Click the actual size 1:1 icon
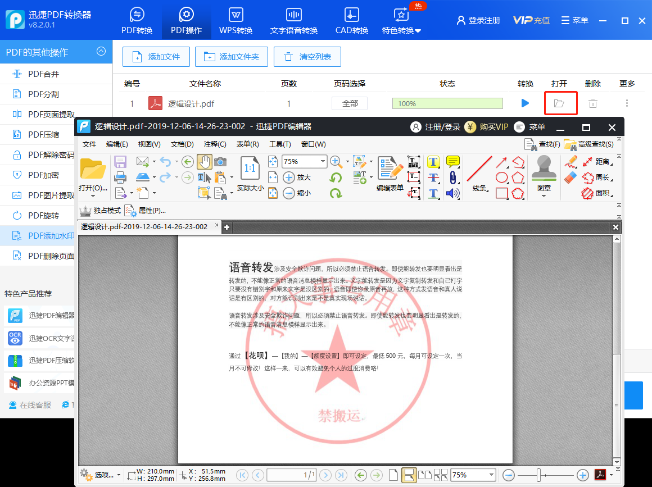Viewport: 652px width, 487px height. (x=250, y=168)
